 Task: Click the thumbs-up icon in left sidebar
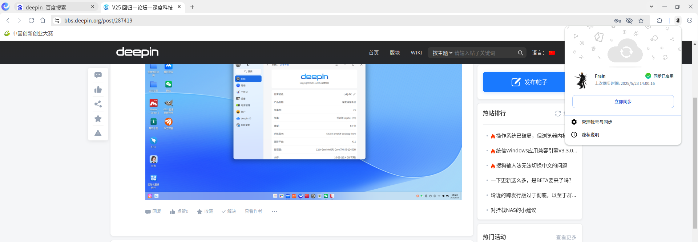click(98, 90)
